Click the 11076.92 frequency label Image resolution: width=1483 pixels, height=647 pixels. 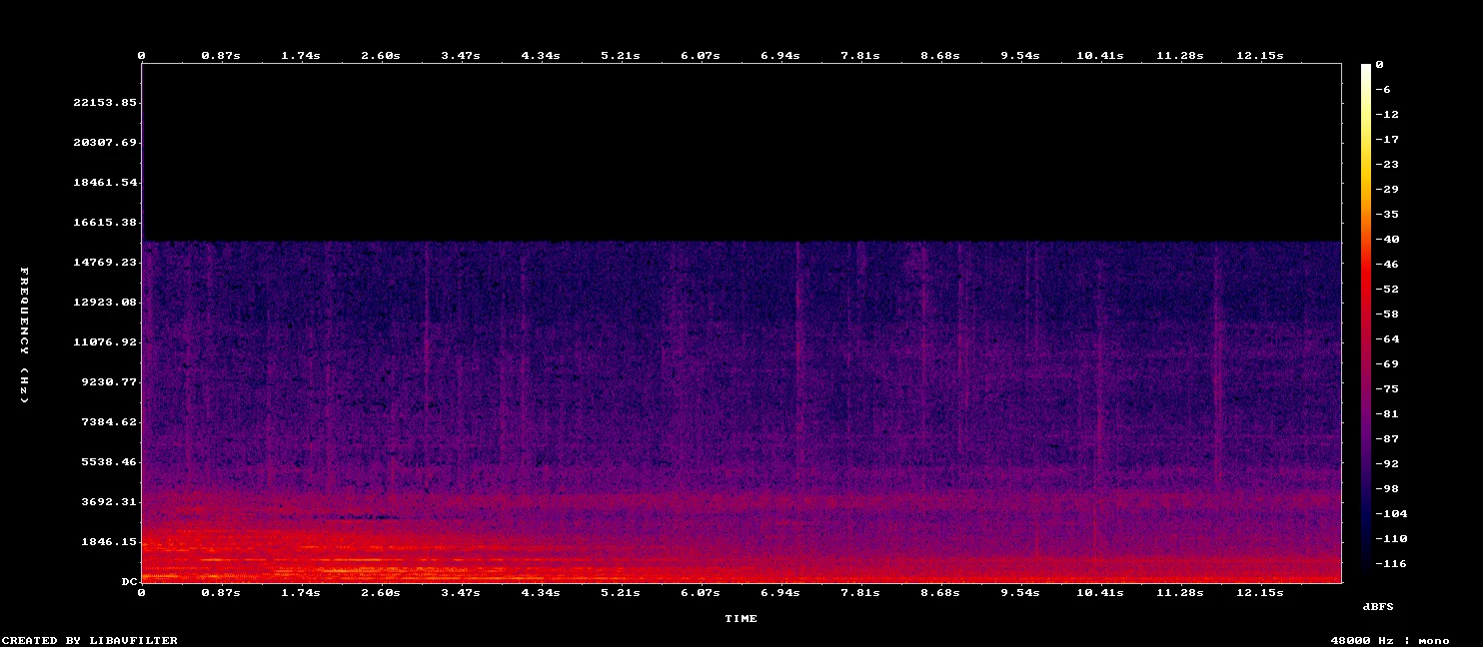pyautogui.click(x=105, y=342)
